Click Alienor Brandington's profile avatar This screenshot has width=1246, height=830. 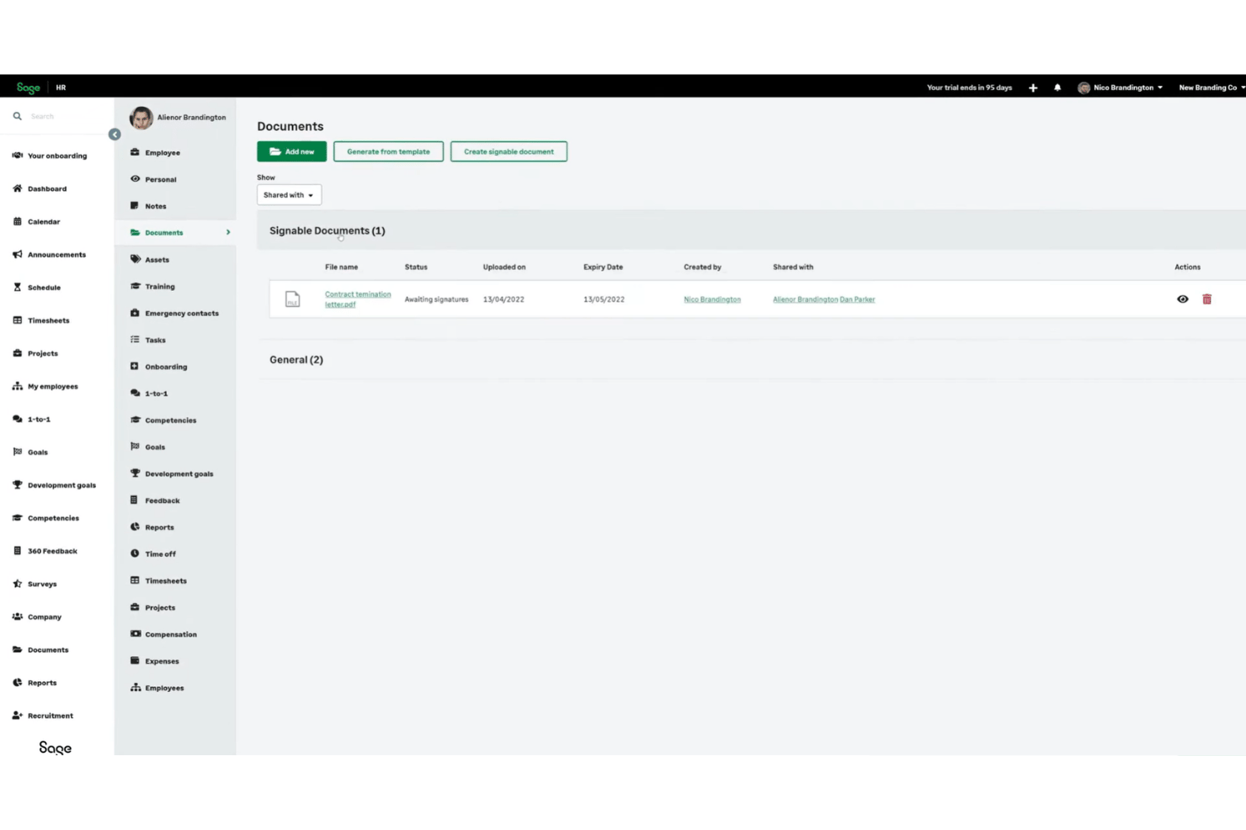coord(141,118)
